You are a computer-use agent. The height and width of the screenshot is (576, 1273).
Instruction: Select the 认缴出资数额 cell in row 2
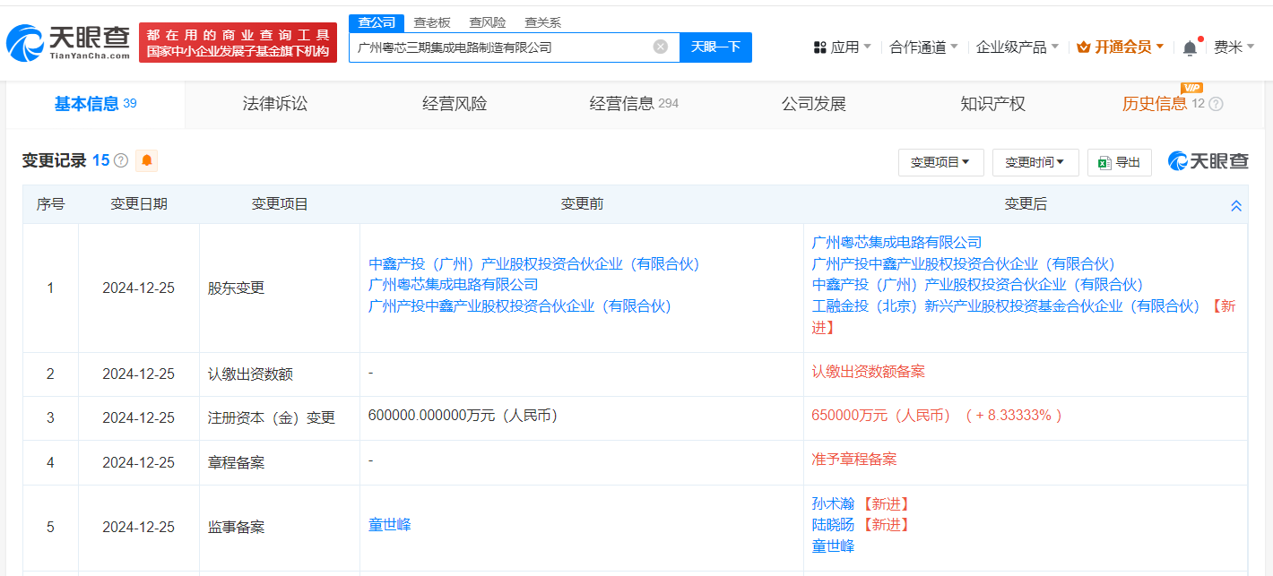(280, 374)
